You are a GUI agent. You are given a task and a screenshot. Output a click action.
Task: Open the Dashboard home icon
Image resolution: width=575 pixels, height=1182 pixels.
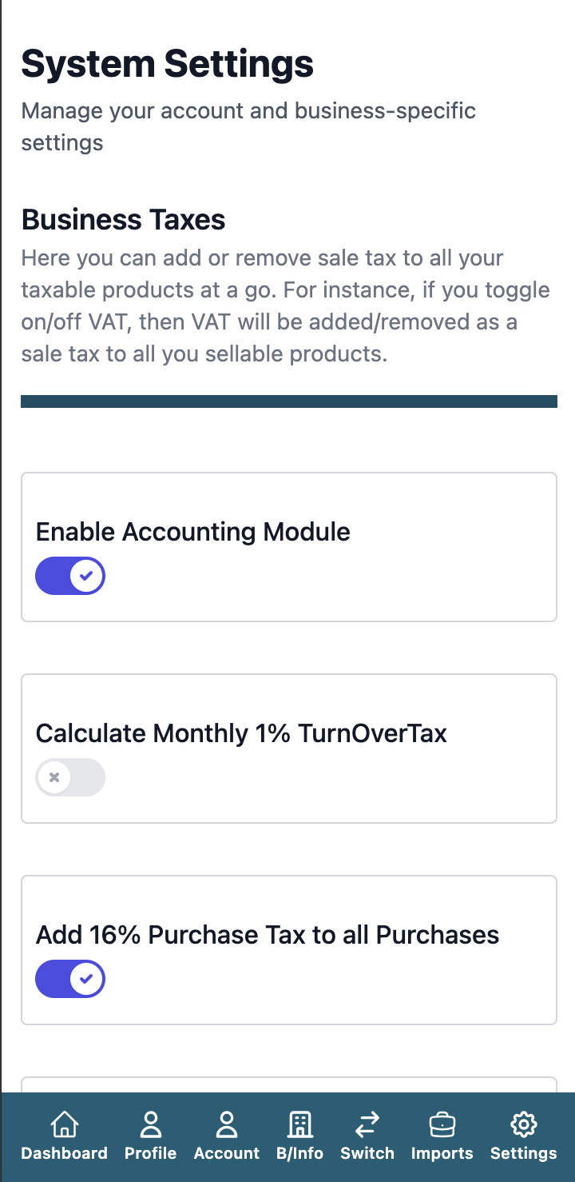coord(64,1125)
